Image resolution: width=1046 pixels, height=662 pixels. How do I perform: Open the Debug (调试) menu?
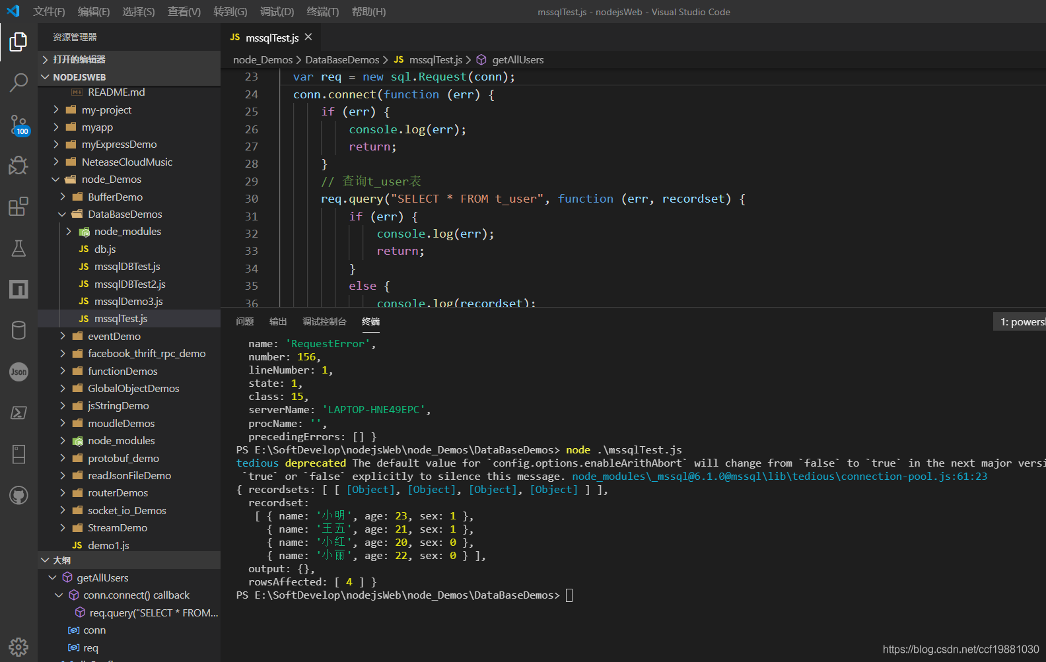(x=277, y=12)
